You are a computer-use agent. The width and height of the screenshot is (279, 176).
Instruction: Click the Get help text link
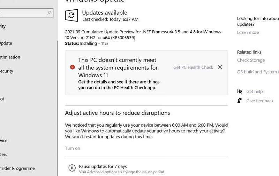pos(255,91)
